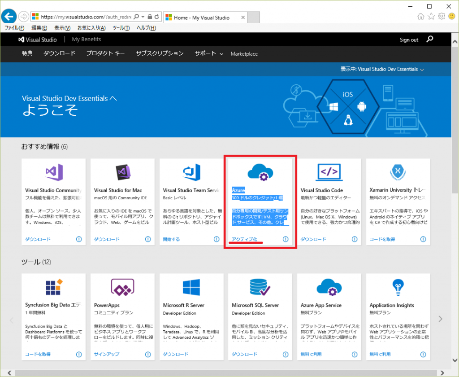Click the PowerApps icon
459x377 pixels.
123,287
